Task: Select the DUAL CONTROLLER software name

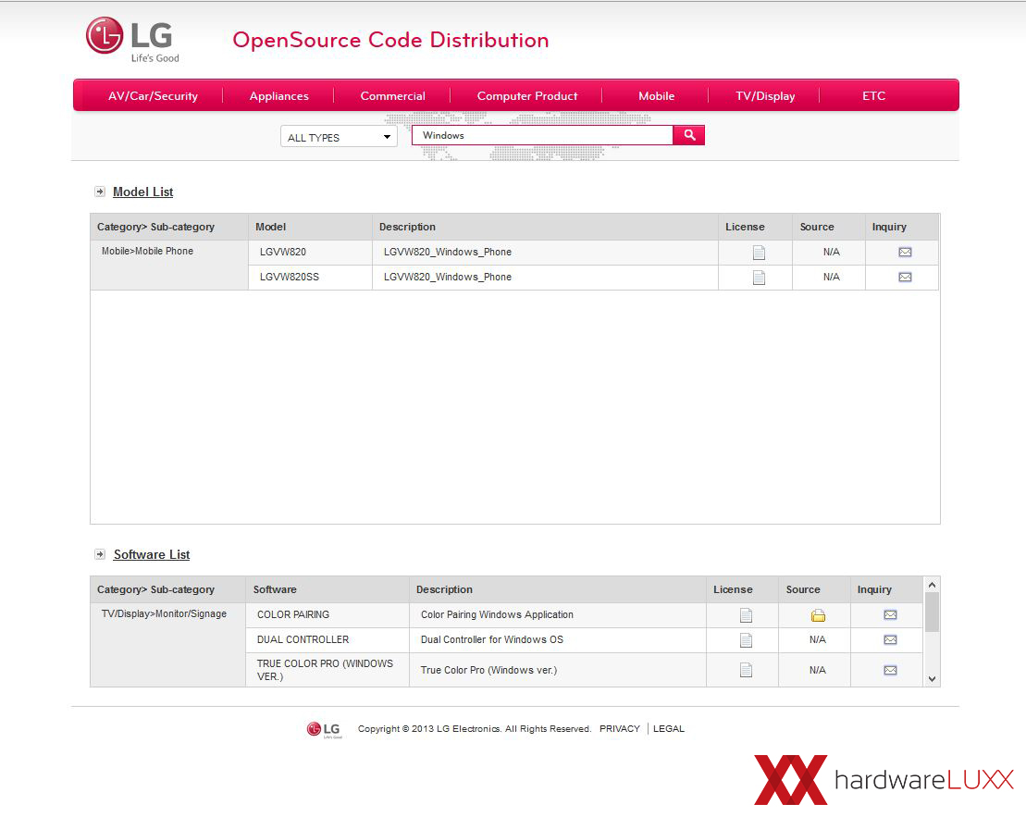Action: 303,639
